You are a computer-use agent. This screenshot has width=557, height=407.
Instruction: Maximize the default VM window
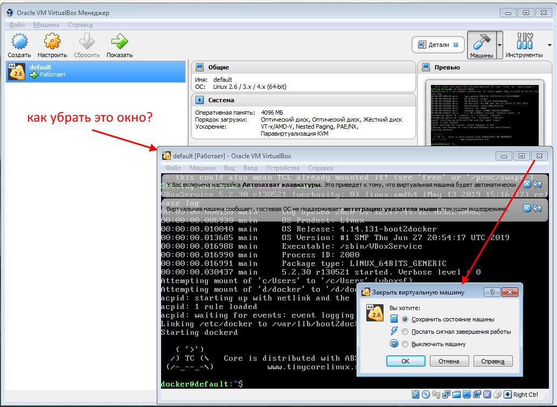click(521, 156)
